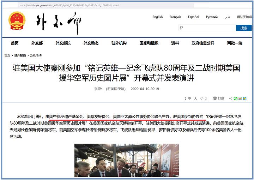Click the printer icon next to 打印

click(x=215, y=98)
